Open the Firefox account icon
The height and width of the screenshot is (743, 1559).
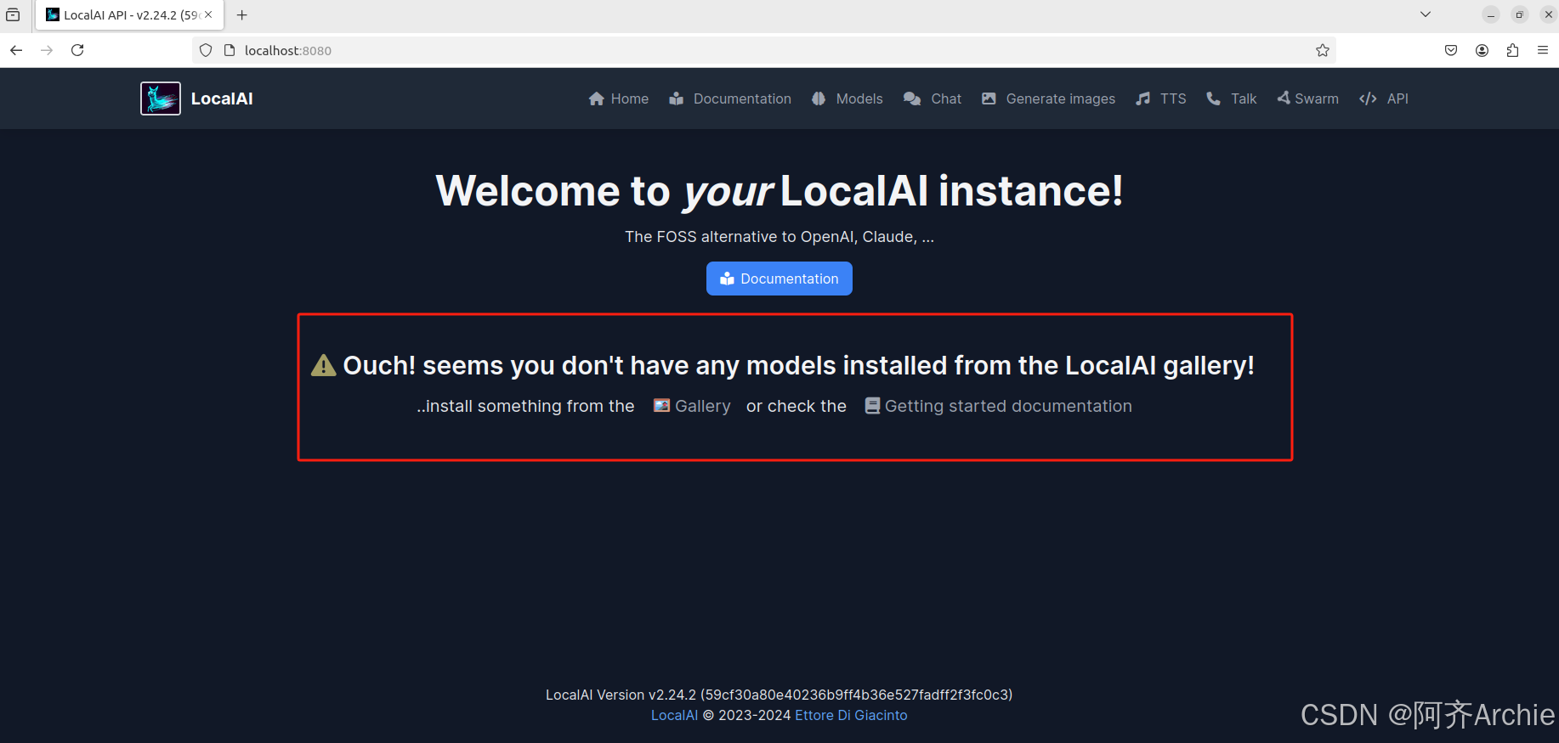1482,50
